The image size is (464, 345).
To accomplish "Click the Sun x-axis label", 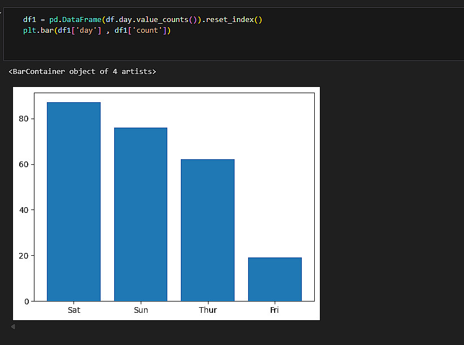I will (141, 310).
